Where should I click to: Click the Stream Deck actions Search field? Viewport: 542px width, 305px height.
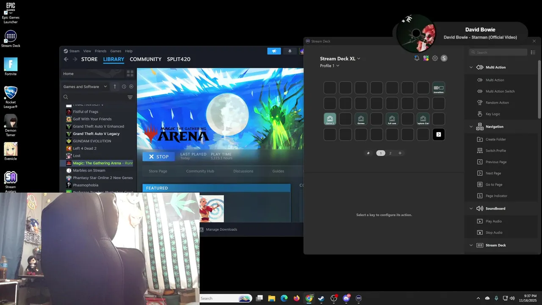click(498, 53)
